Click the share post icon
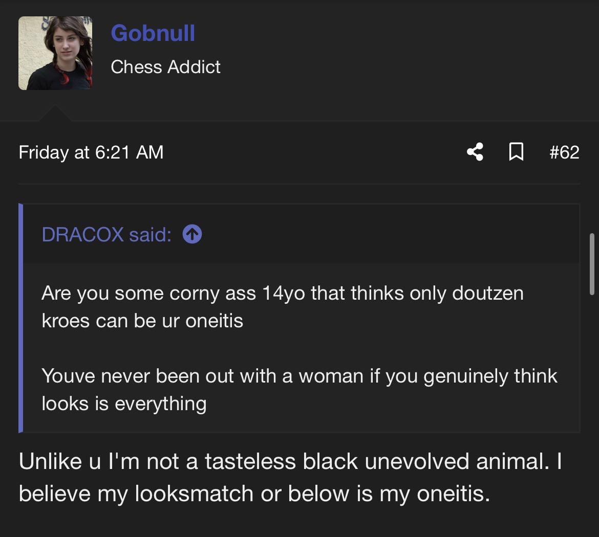This screenshot has height=537, width=599. [x=475, y=152]
